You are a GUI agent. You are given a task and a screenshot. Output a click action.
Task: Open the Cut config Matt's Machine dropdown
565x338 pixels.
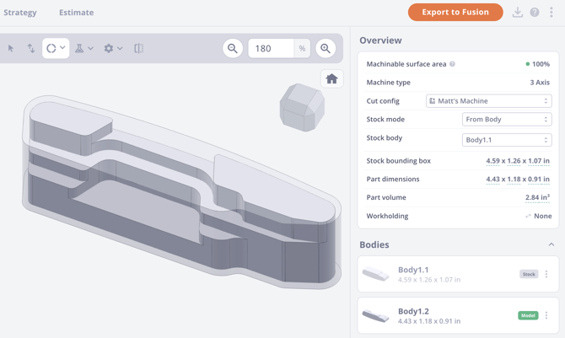coord(488,101)
